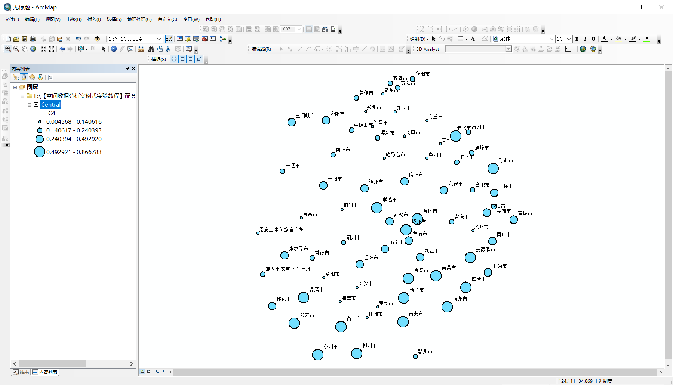Viewport: 673px width, 385px height.
Task: Open the 自定义(C) menu
Action: (x=167, y=19)
